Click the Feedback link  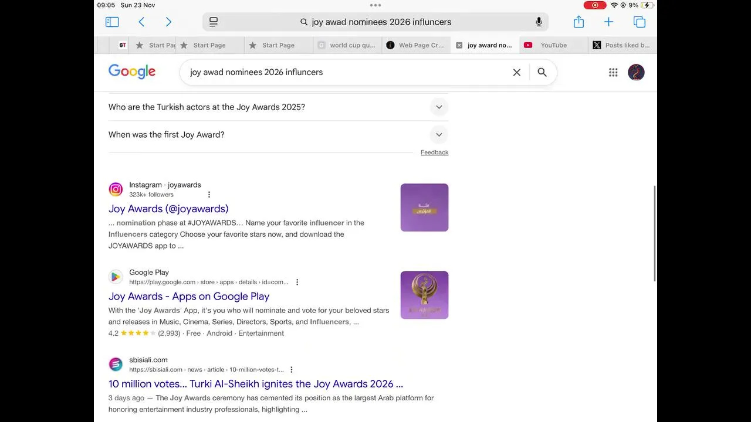pyautogui.click(x=434, y=152)
